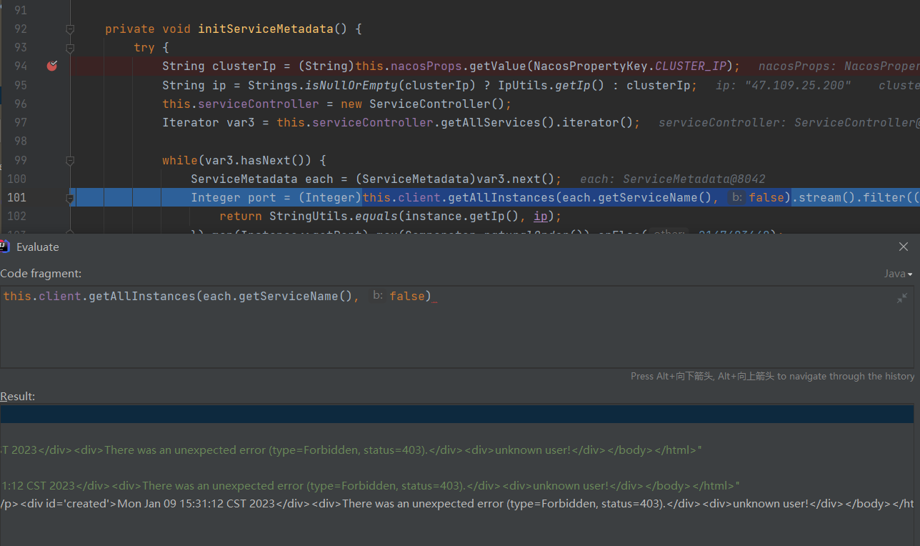Image resolution: width=920 pixels, height=546 pixels.
Task: Click line number 97 in the gutter
Action: pyautogui.click(x=20, y=122)
